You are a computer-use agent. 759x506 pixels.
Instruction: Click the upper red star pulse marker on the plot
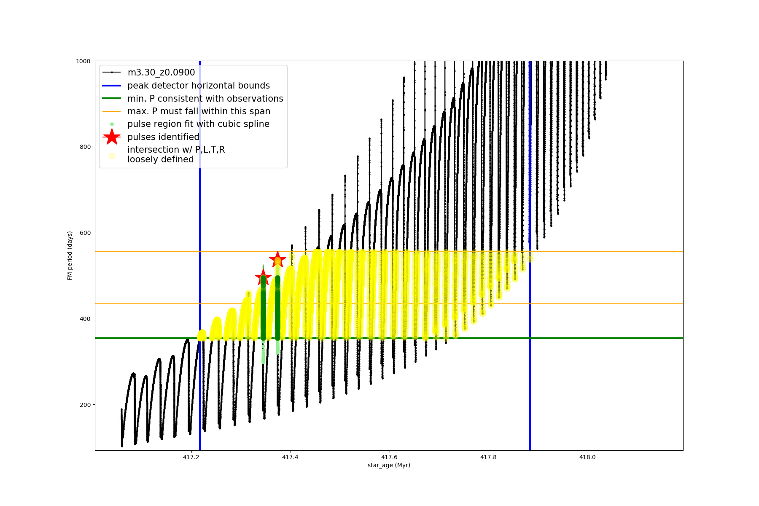pos(277,259)
